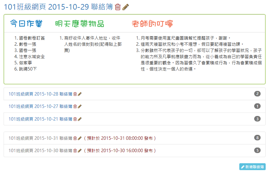The image size is (269, 171).
Task: Click trash icon for 2015-10-28 entry
Action: (x=75, y=94)
